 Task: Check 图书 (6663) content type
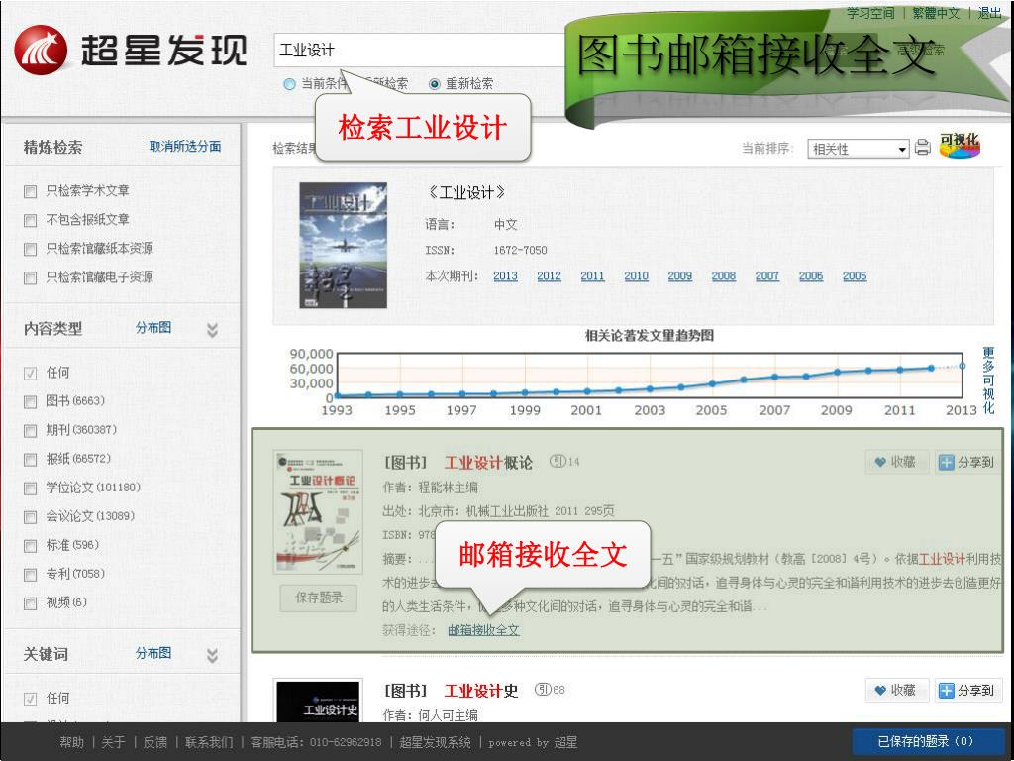[30, 402]
